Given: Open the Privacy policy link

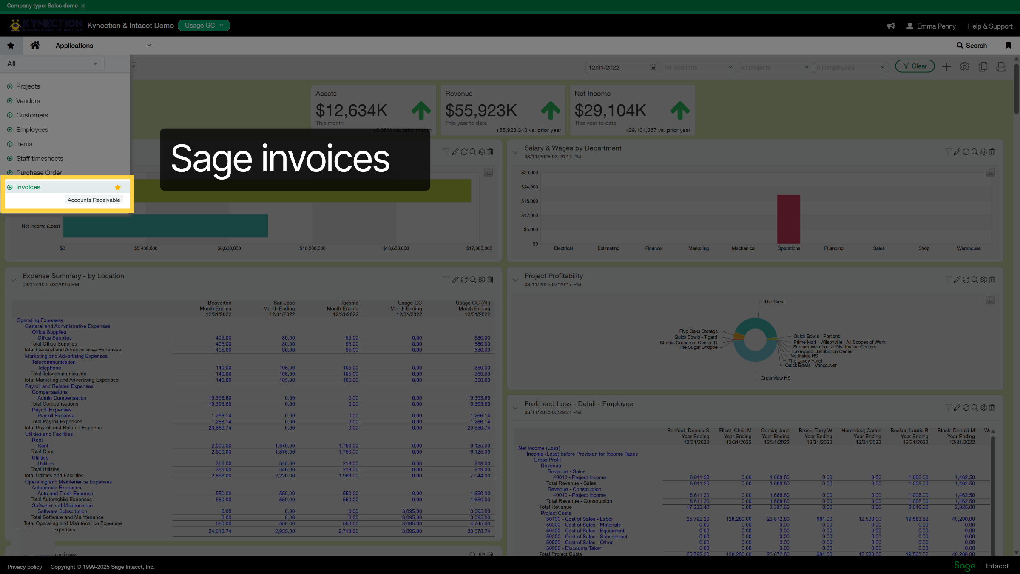Looking at the screenshot, I should tap(25, 567).
